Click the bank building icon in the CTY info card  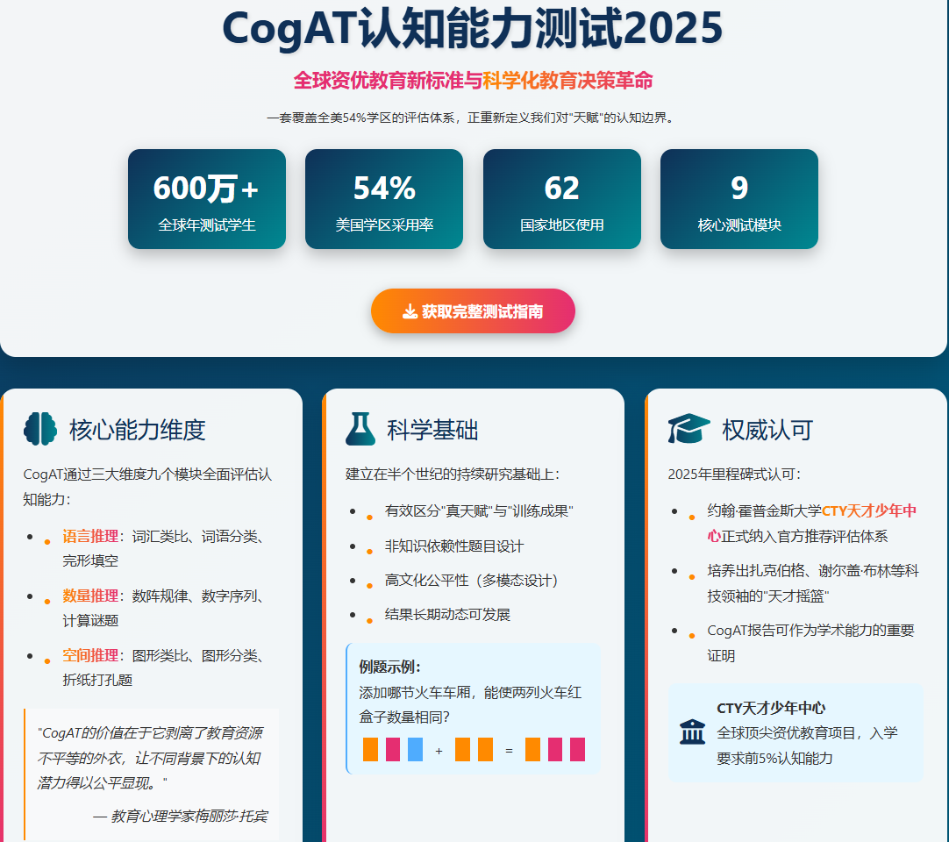coord(692,732)
